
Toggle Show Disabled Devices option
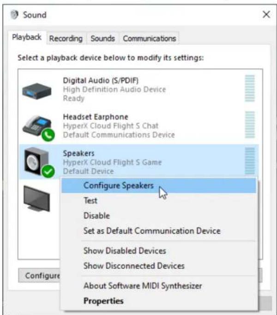(x=159, y=251)
